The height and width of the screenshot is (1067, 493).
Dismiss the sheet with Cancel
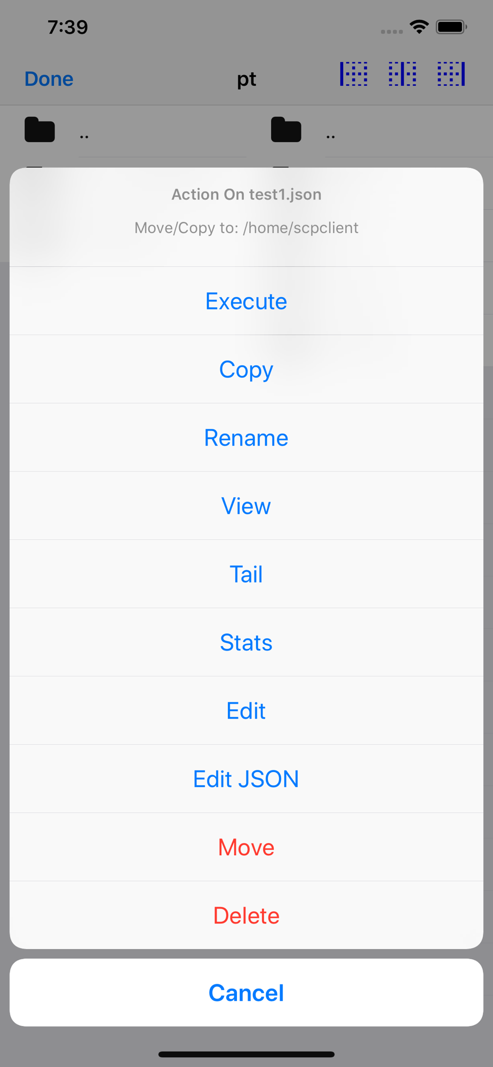point(246,992)
